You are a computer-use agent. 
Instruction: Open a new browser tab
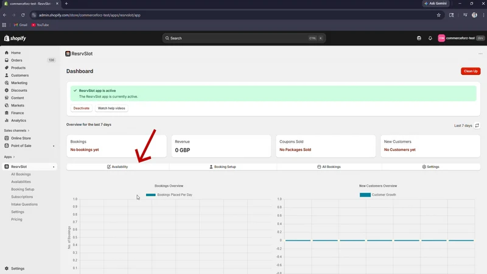[x=66, y=4]
